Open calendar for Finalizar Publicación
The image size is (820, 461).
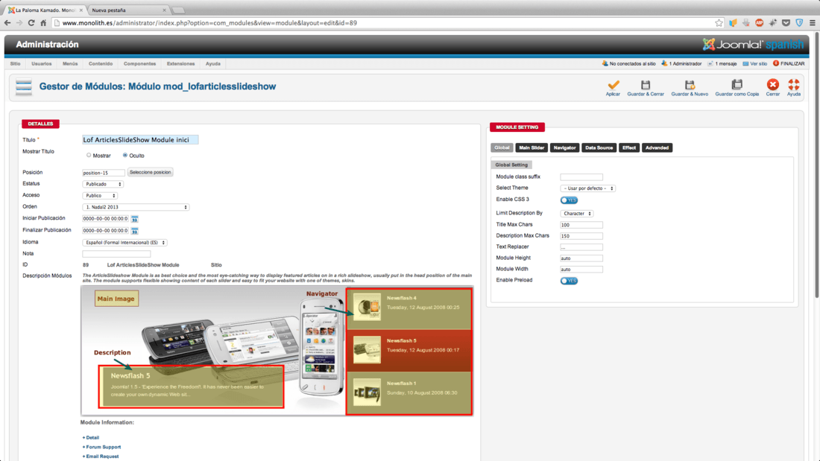point(134,231)
